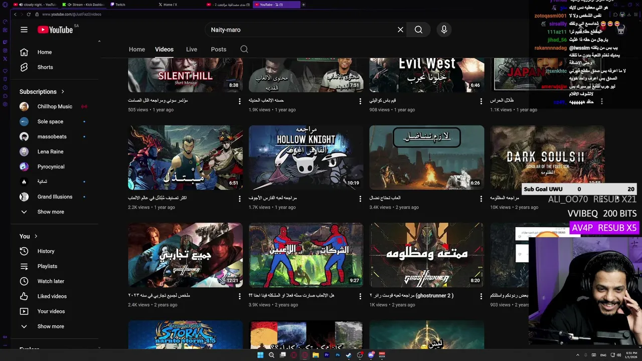
Task: Open Shorts in the YouTube sidebar
Action: [55, 67]
